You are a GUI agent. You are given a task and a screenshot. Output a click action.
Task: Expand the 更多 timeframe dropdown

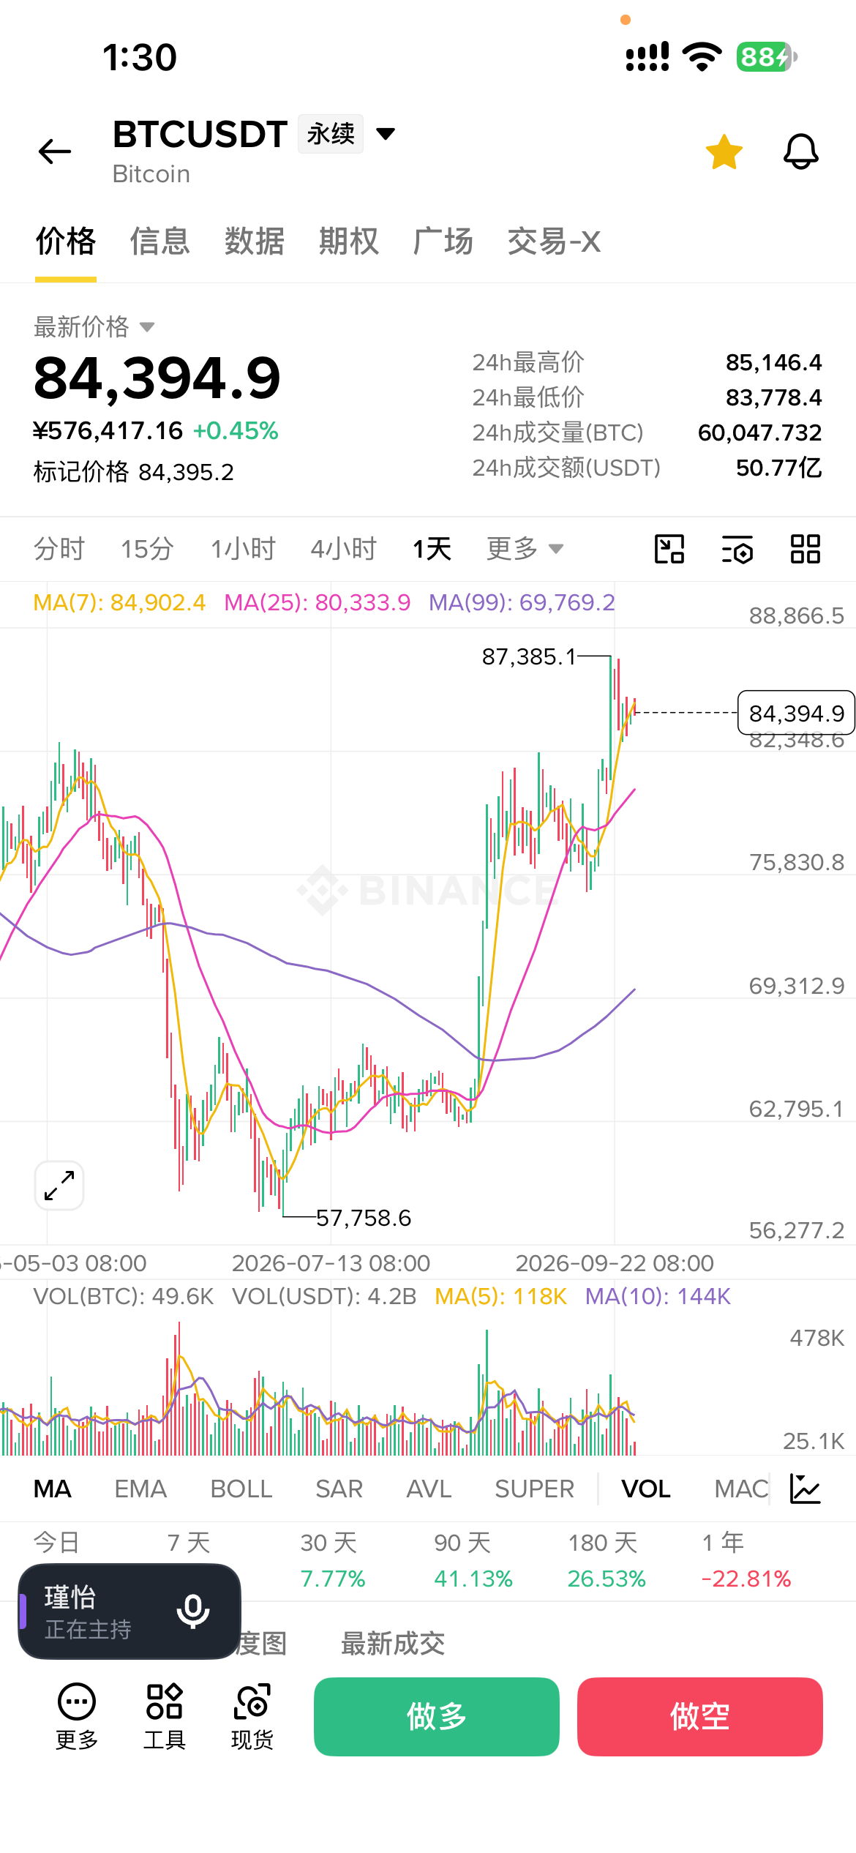[x=525, y=548]
